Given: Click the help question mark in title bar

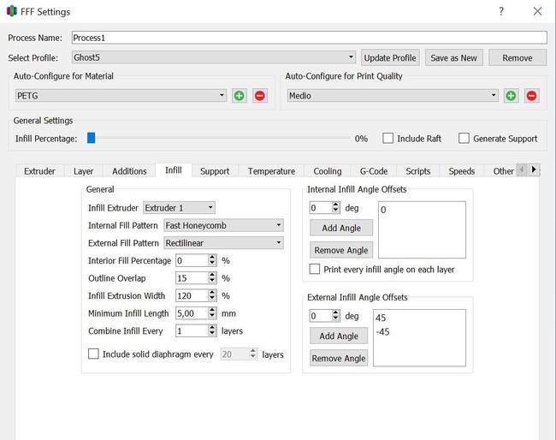Looking at the screenshot, I should pyautogui.click(x=501, y=12).
